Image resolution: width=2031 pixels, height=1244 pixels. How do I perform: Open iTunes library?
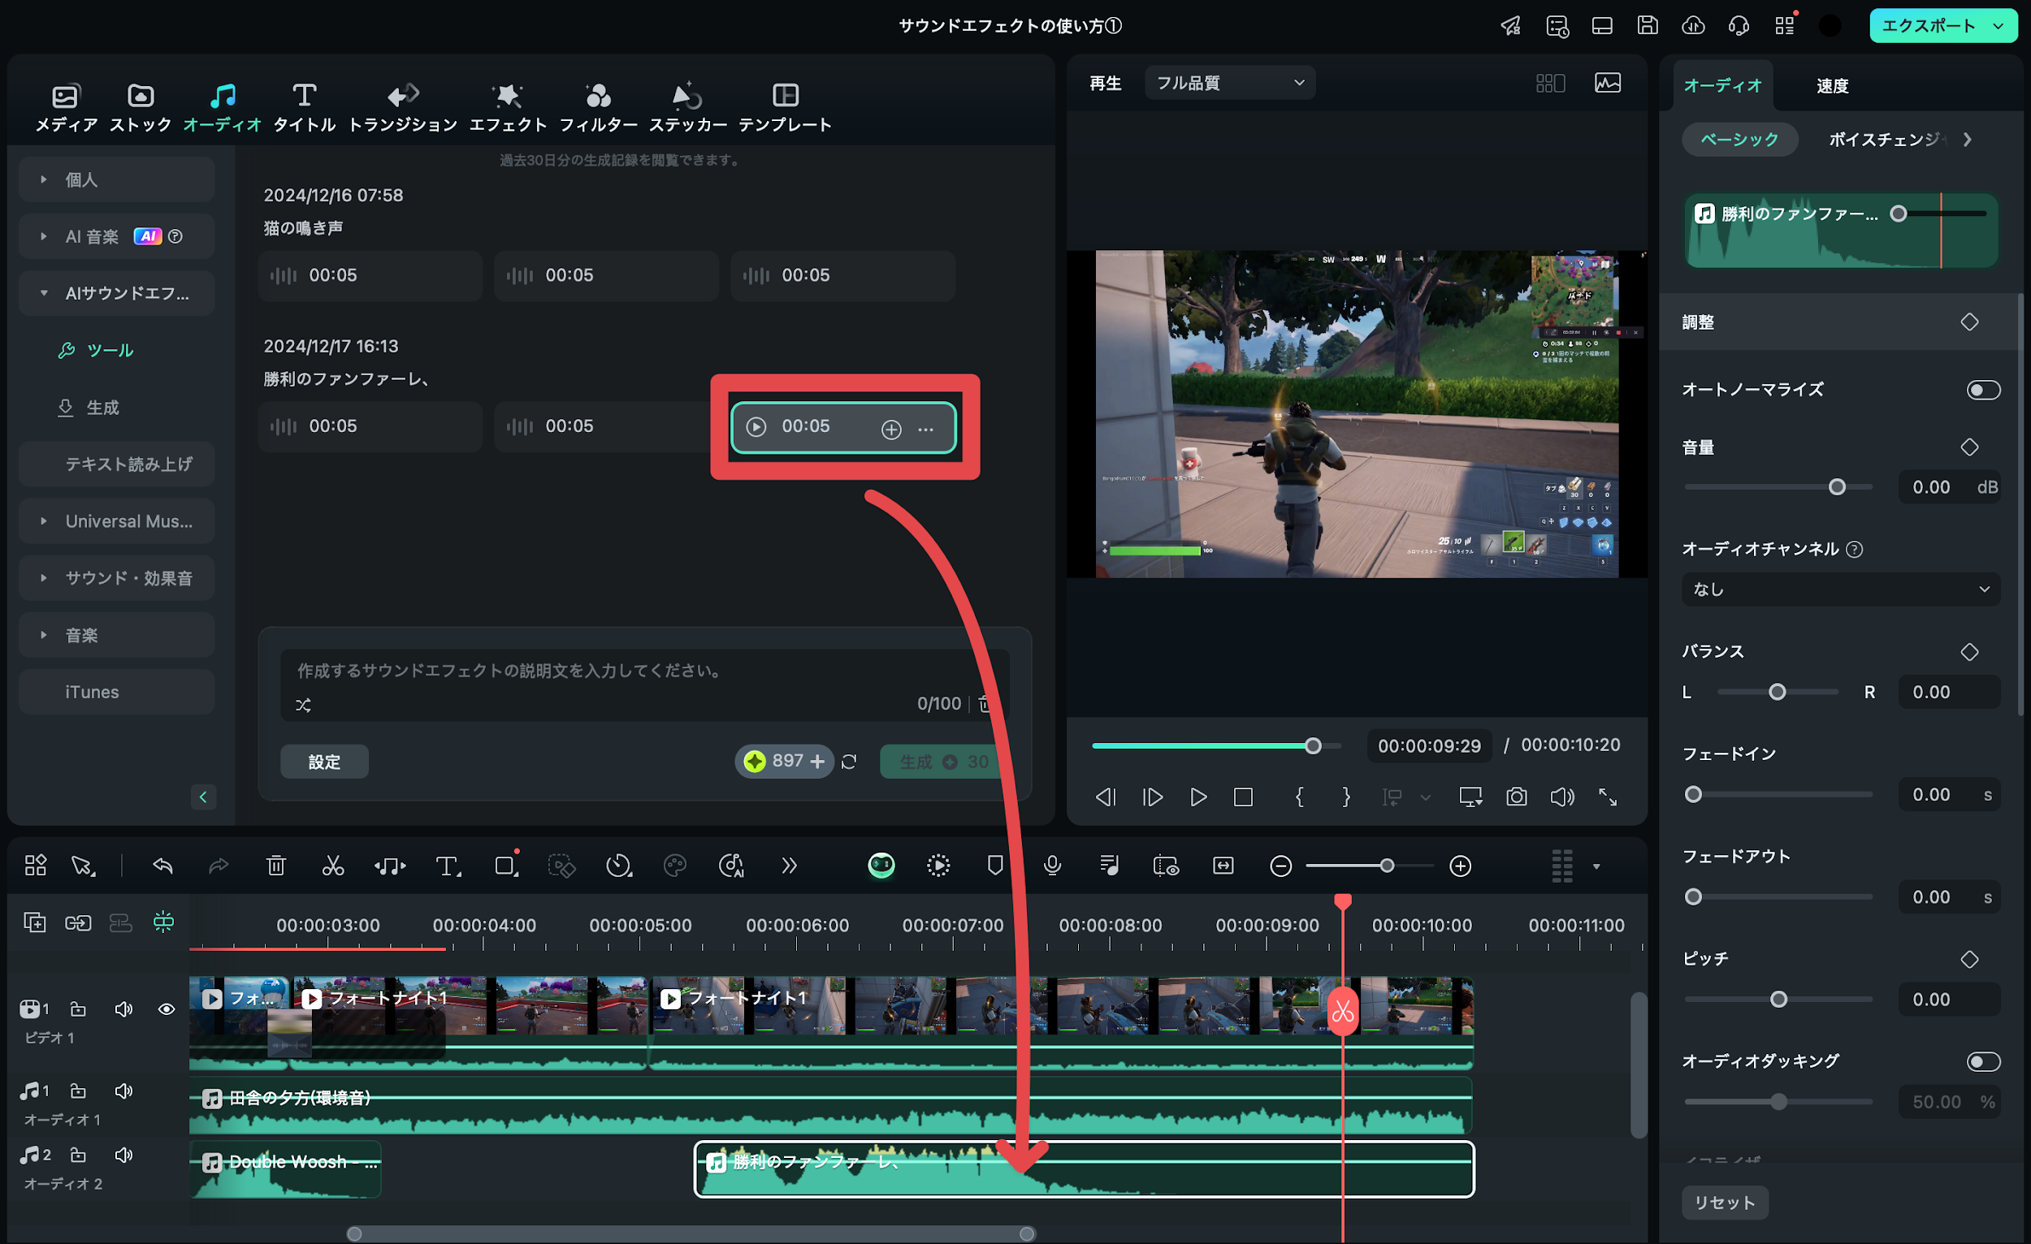tap(116, 692)
